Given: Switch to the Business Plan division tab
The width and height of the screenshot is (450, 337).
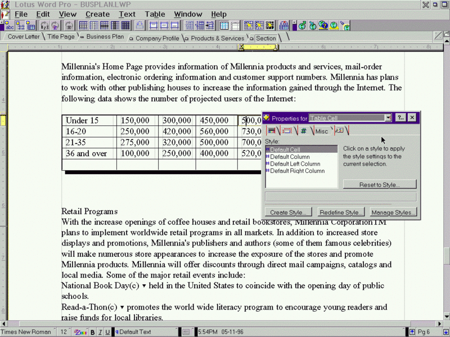Looking at the screenshot, I should click(x=103, y=37).
